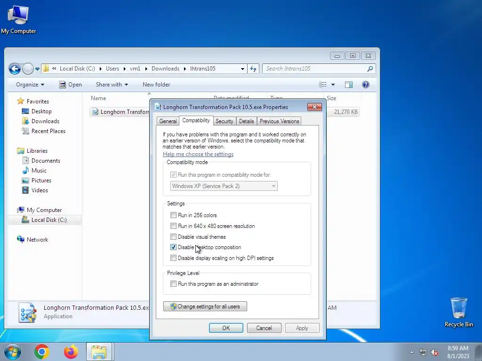Switch to the Security tab

pos(225,121)
